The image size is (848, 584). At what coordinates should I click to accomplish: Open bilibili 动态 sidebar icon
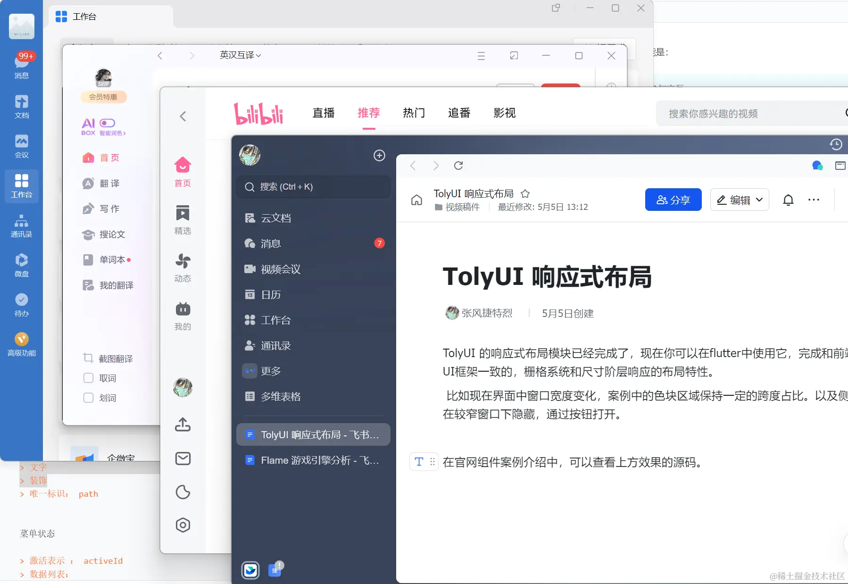pyautogui.click(x=183, y=267)
